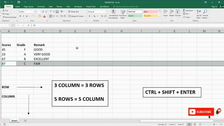Viewport: 224px width, 126px height.
Task: Apply the Bad cell style
Action: 150,12
